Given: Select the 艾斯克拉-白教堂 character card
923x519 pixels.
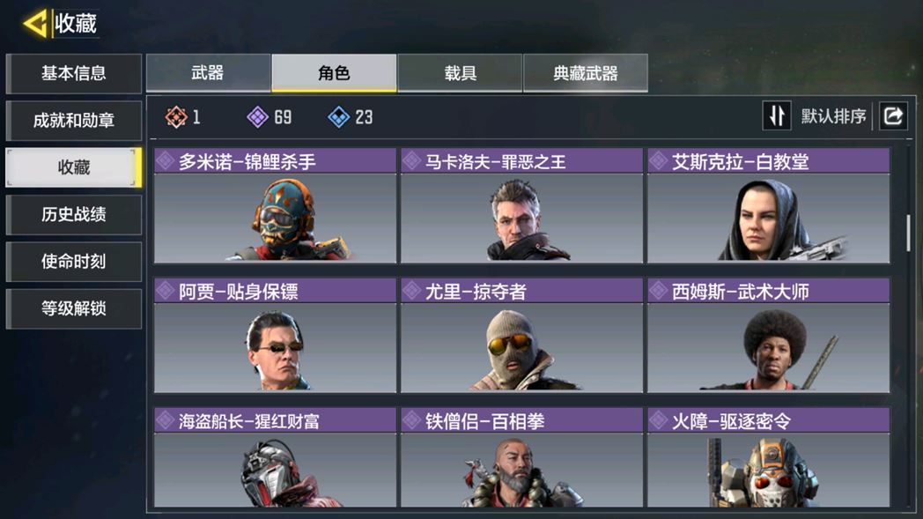Looking at the screenshot, I should 769,205.
